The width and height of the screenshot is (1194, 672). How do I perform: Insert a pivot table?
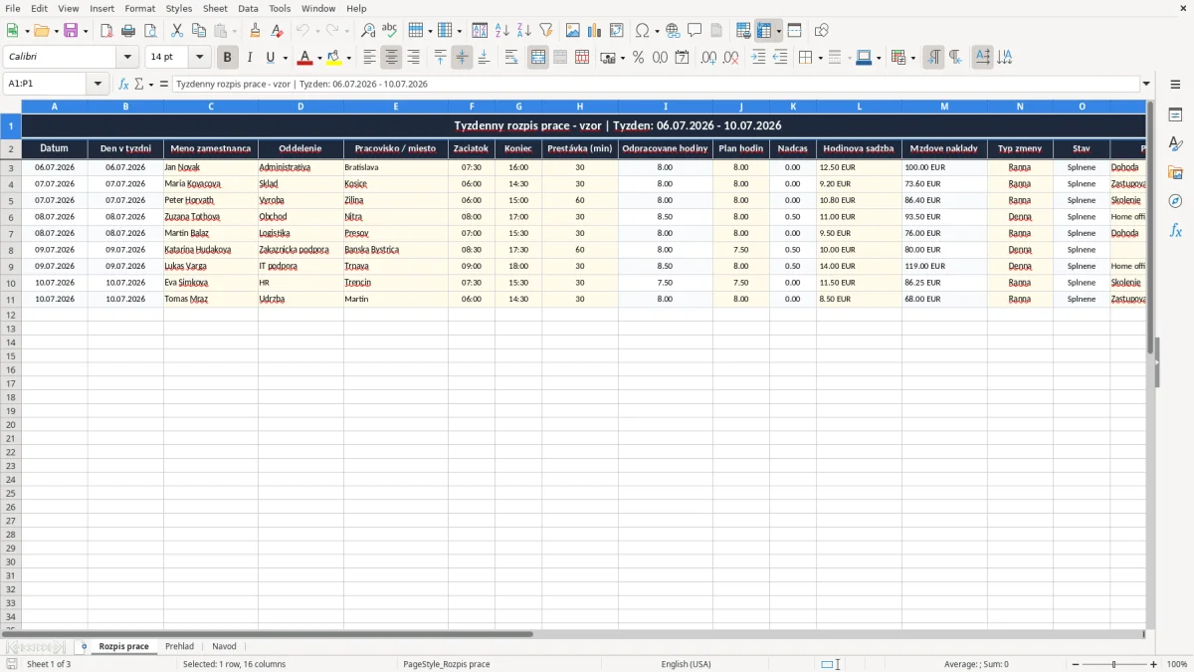click(x=617, y=31)
